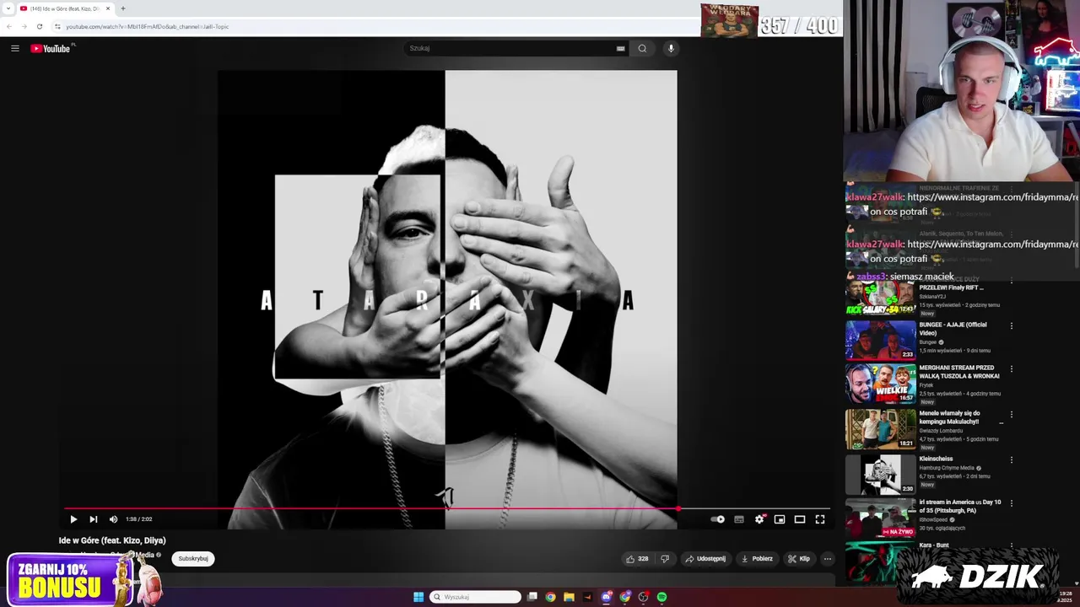Screen dimensions: 1080x607
Task: Close the 'Ide w Góre' browser tab
Action: 108,8
